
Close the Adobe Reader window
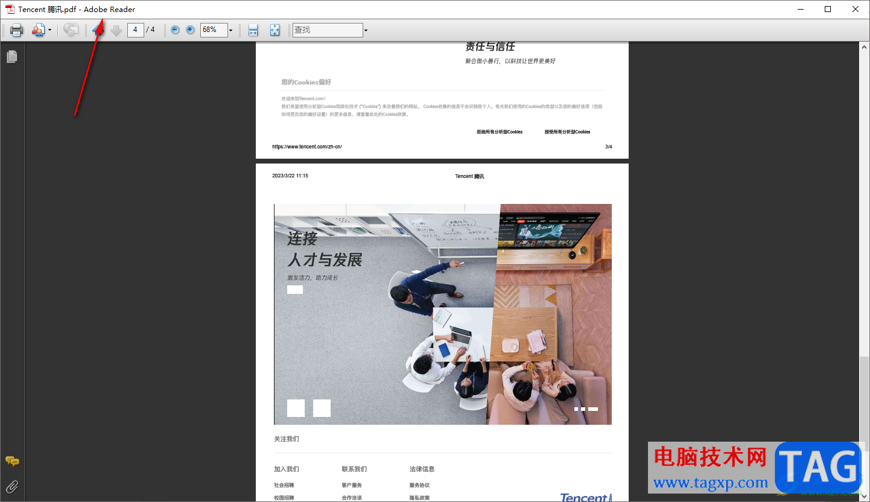tap(856, 9)
